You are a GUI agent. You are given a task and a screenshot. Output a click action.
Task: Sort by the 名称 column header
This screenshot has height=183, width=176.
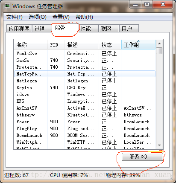pyautogui.click(x=31, y=45)
